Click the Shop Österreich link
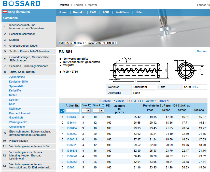Screen dimensions: 210x172 19,12
